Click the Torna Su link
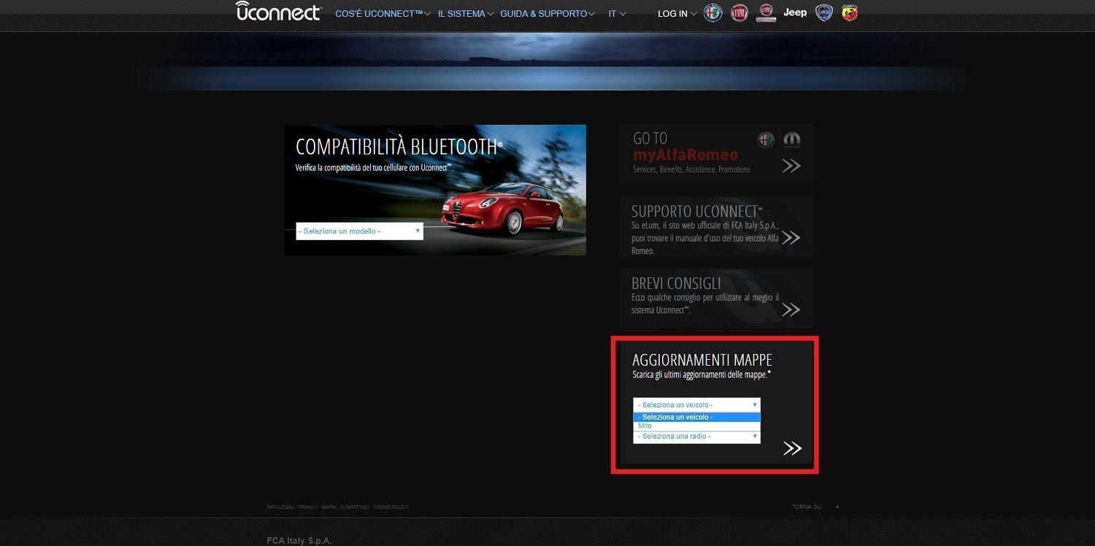1095x546 pixels. click(x=807, y=507)
